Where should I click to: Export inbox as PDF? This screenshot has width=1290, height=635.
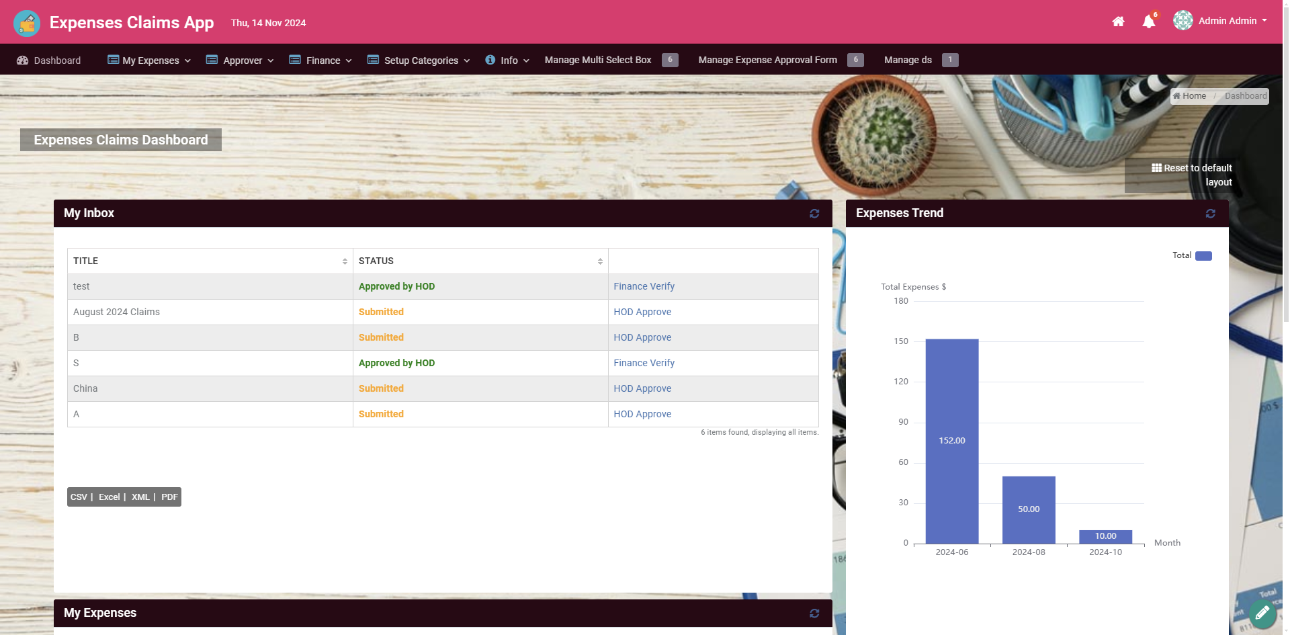169,497
